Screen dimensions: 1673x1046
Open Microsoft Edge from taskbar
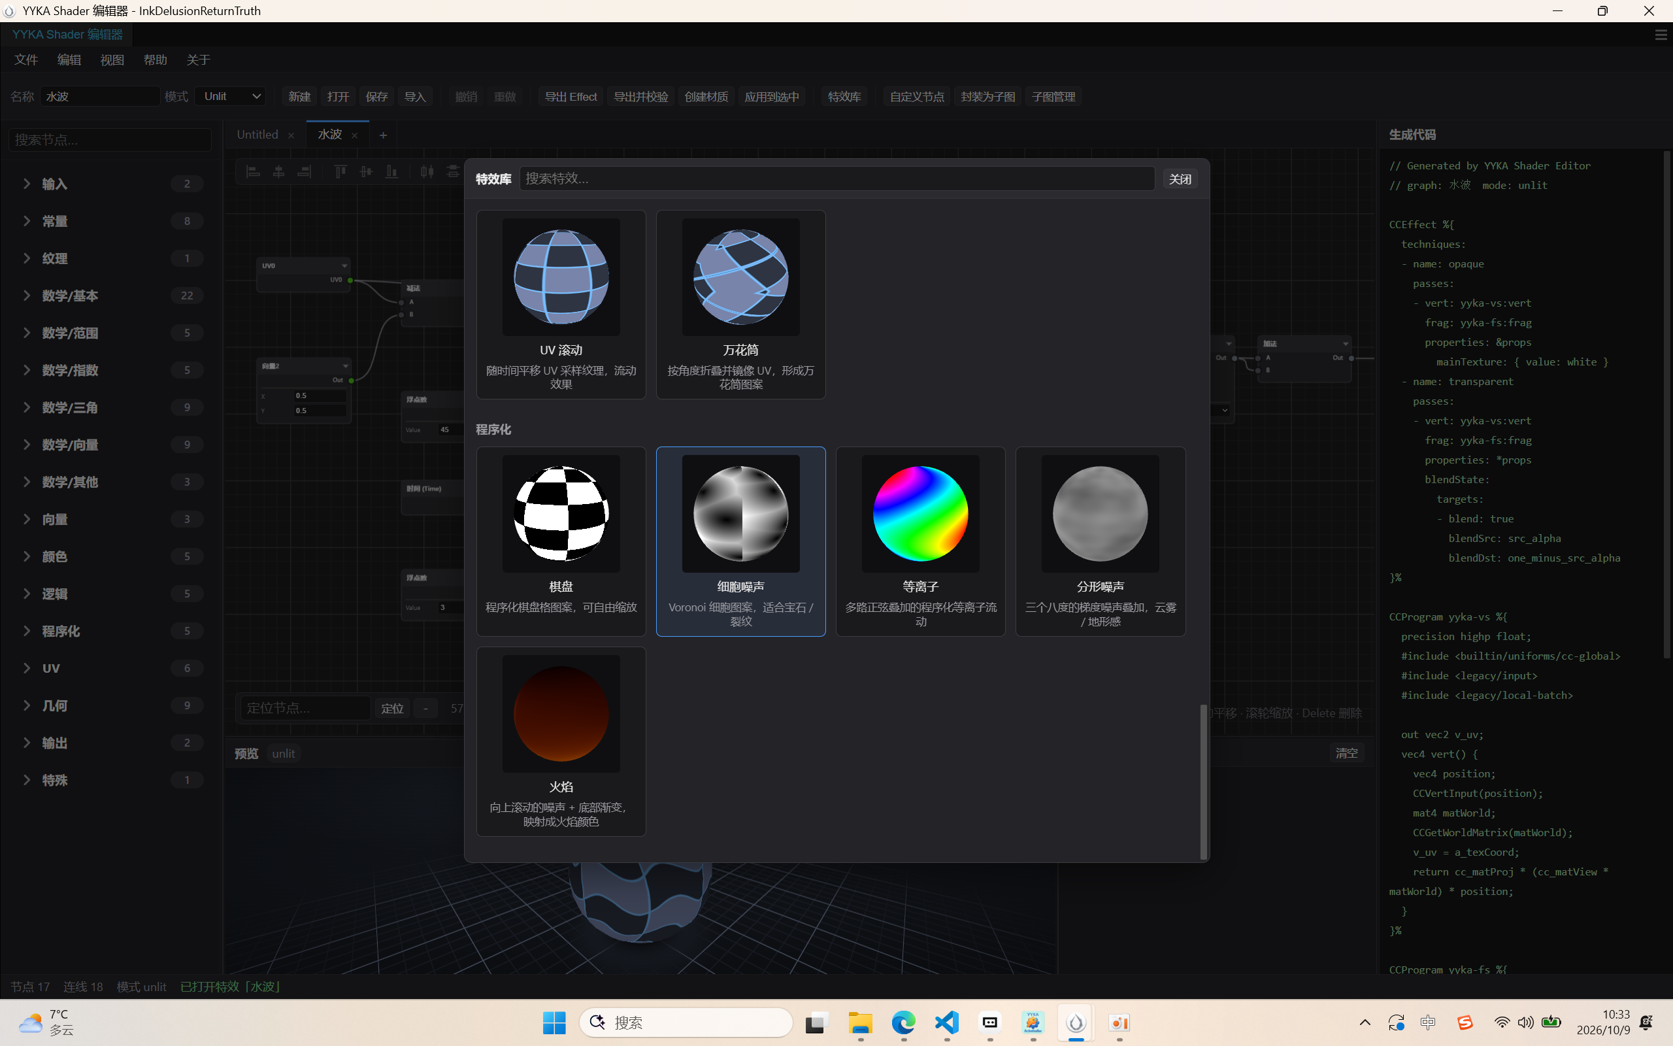[904, 1022]
